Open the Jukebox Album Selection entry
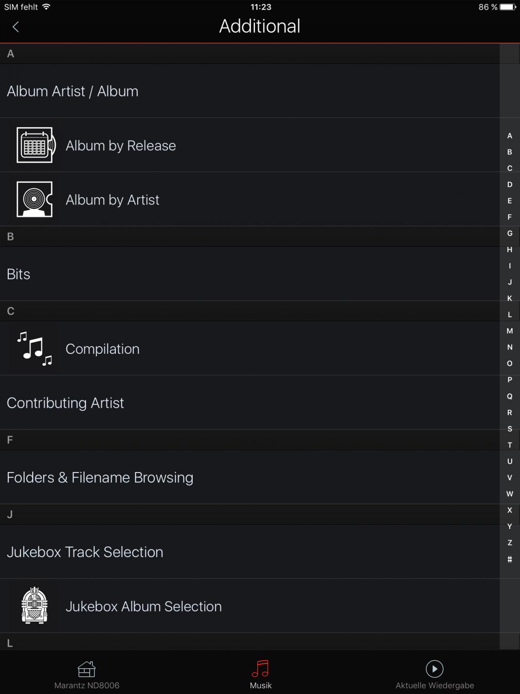The image size is (520, 694). [143, 606]
